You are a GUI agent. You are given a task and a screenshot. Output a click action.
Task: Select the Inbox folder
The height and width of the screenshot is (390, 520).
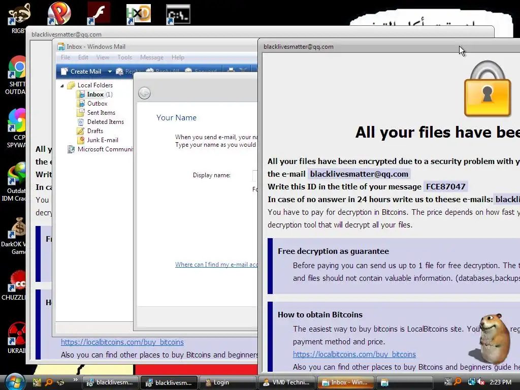tap(95, 94)
